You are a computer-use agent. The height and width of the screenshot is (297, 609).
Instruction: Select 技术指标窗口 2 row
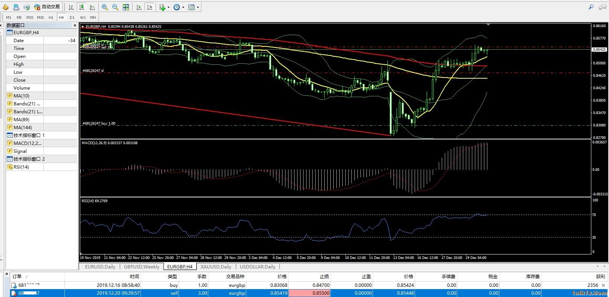pyautogui.click(x=41, y=159)
